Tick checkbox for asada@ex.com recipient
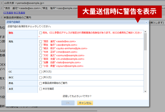The height and width of the screenshot is (112, 165). (x=40, y=42)
